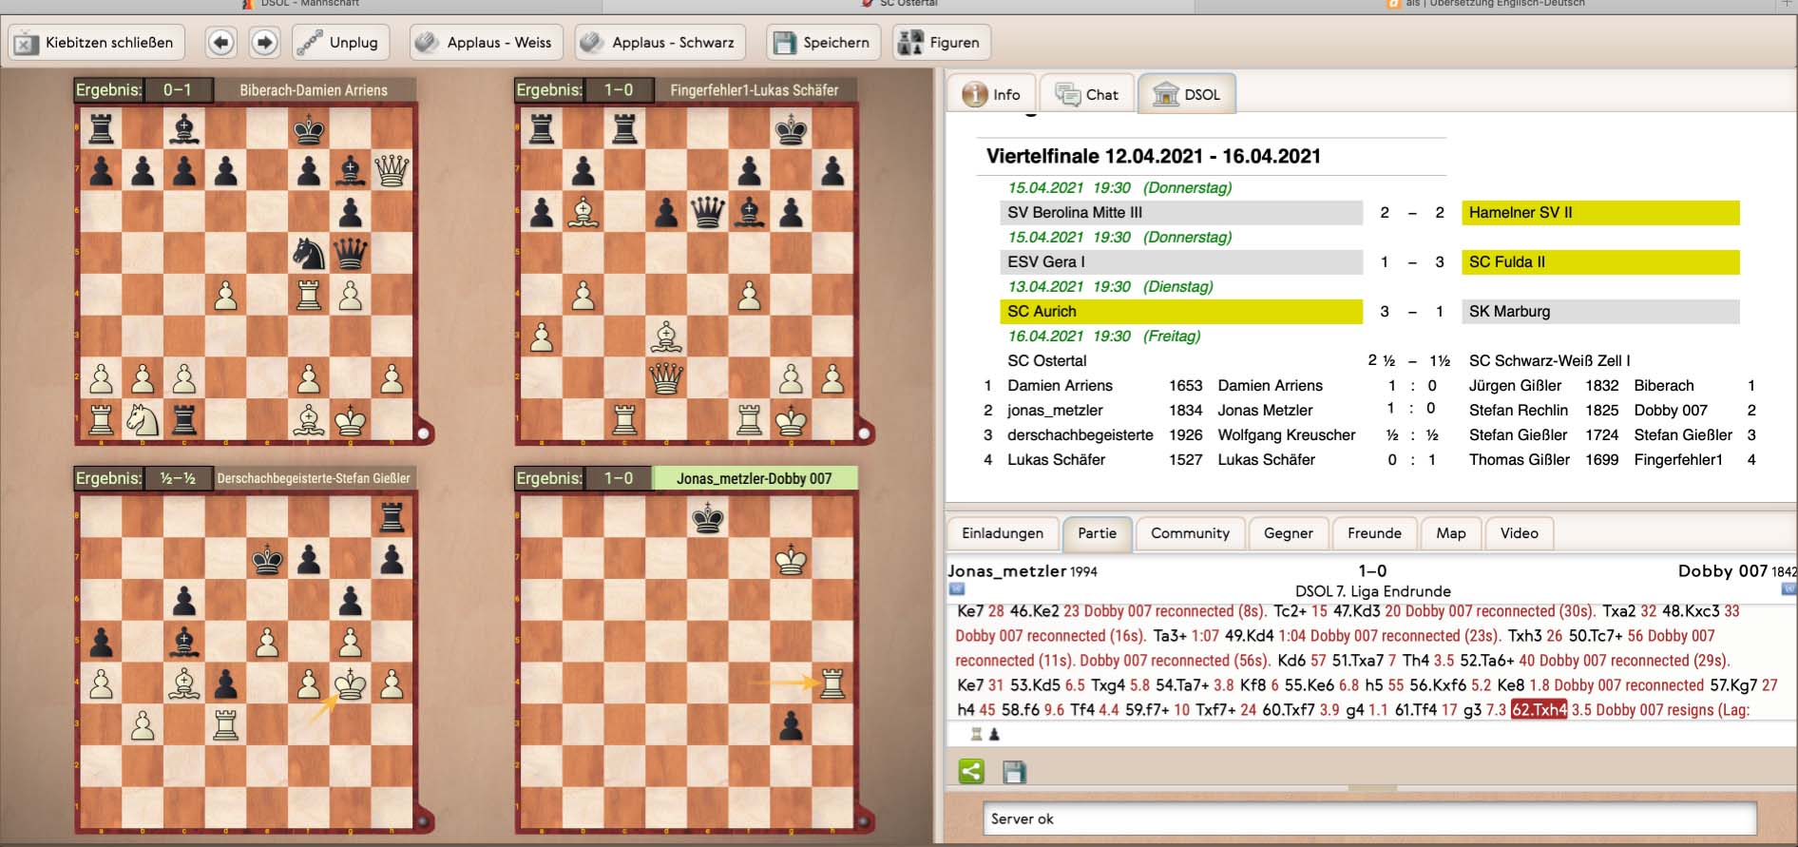Open the Chat tab
The width and height of the screenshot is (1798, 847).
[1088, 94]
